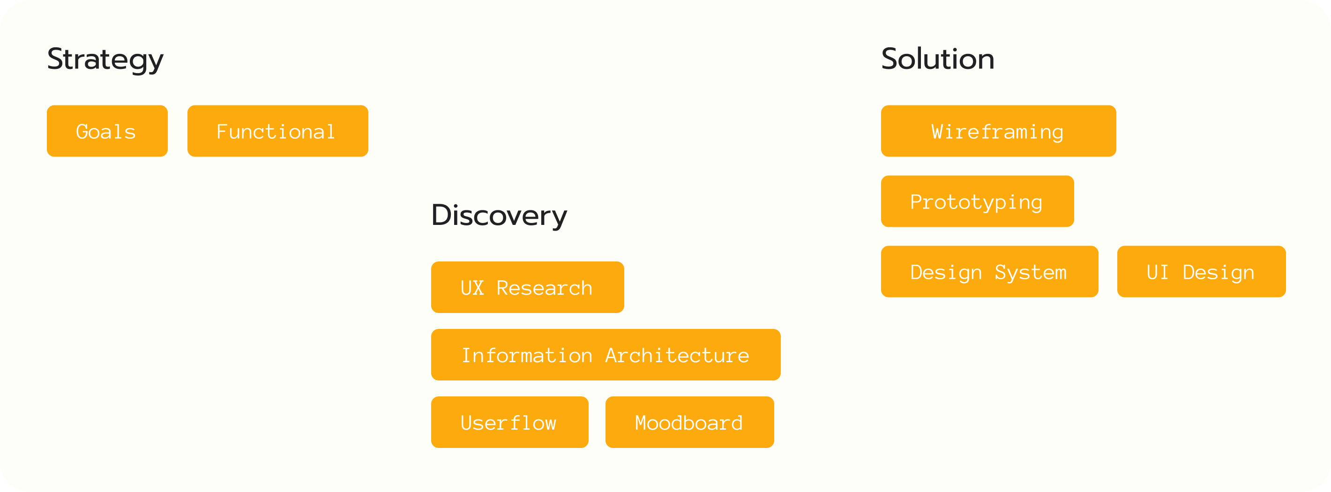Viewport: 1331px width, 492px height.
Task: Click the Solution heading
Action: click(x=937, y=59)
